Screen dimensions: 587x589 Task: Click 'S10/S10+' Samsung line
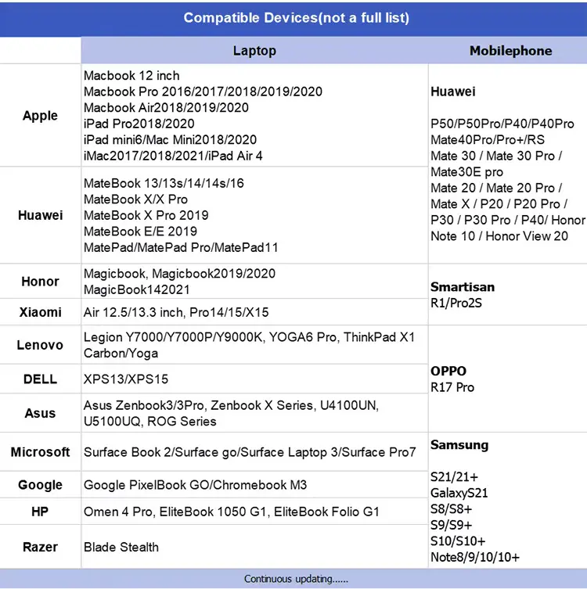coord(458,541)
